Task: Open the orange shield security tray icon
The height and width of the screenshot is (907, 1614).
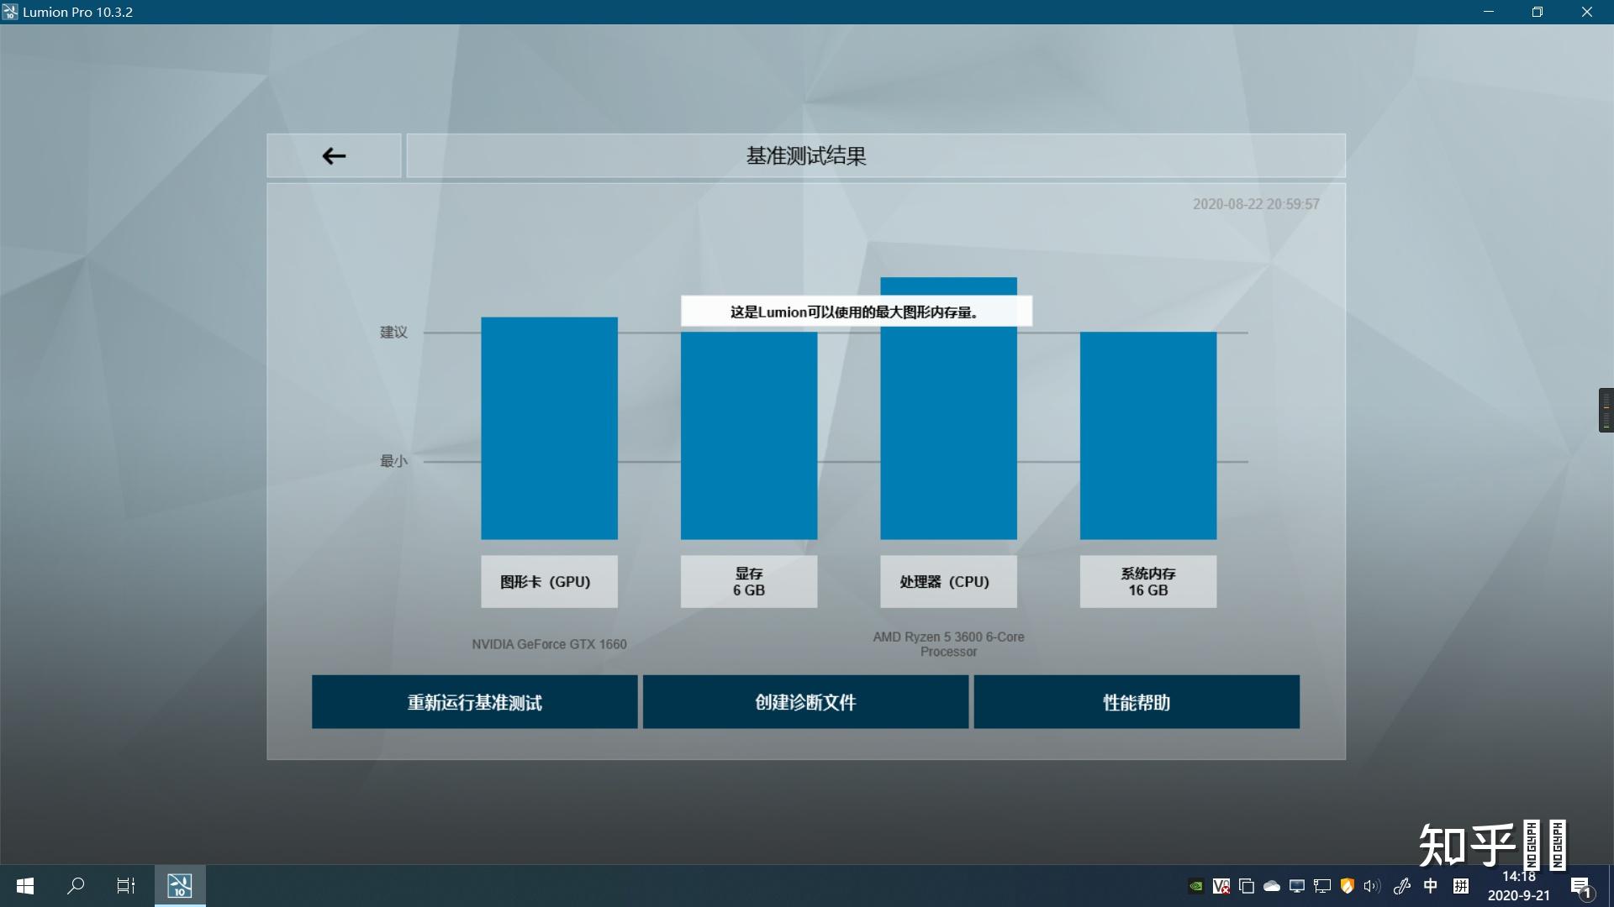Action: tap(1347, 886)
